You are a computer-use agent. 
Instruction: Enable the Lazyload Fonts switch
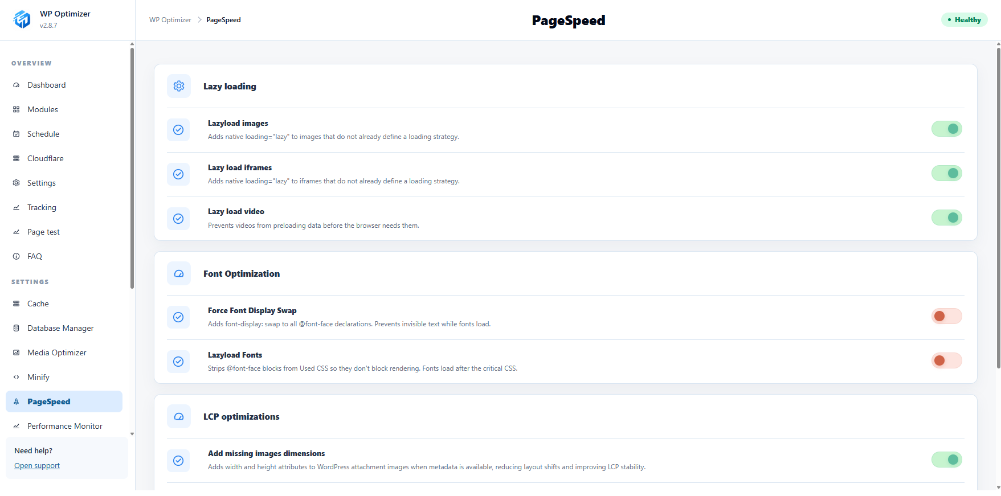946,360
